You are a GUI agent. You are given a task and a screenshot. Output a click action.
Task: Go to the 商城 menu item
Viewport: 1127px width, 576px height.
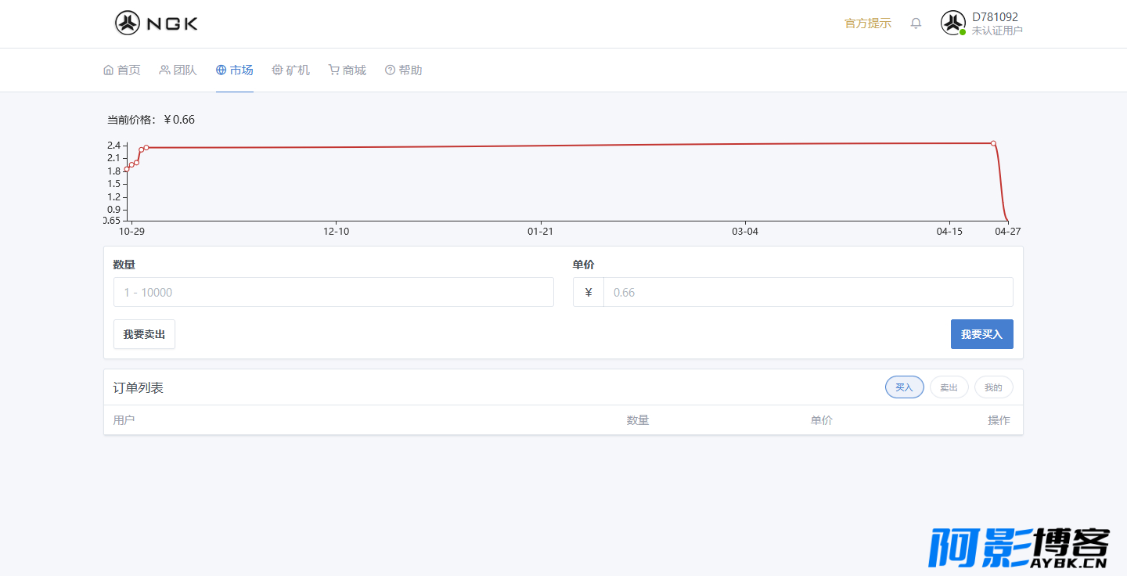354,70
